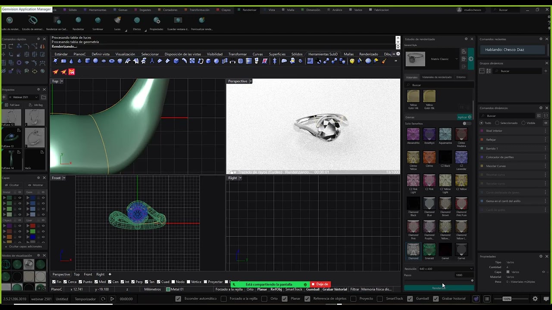Open options menu for Bisel inferior

[x=546, y=130]
